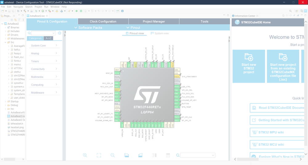Close the AshaBeat2.ioc editor tab
Image resolution: width=308 pixels, height=165 pixels.
click(x=47, y=16)
